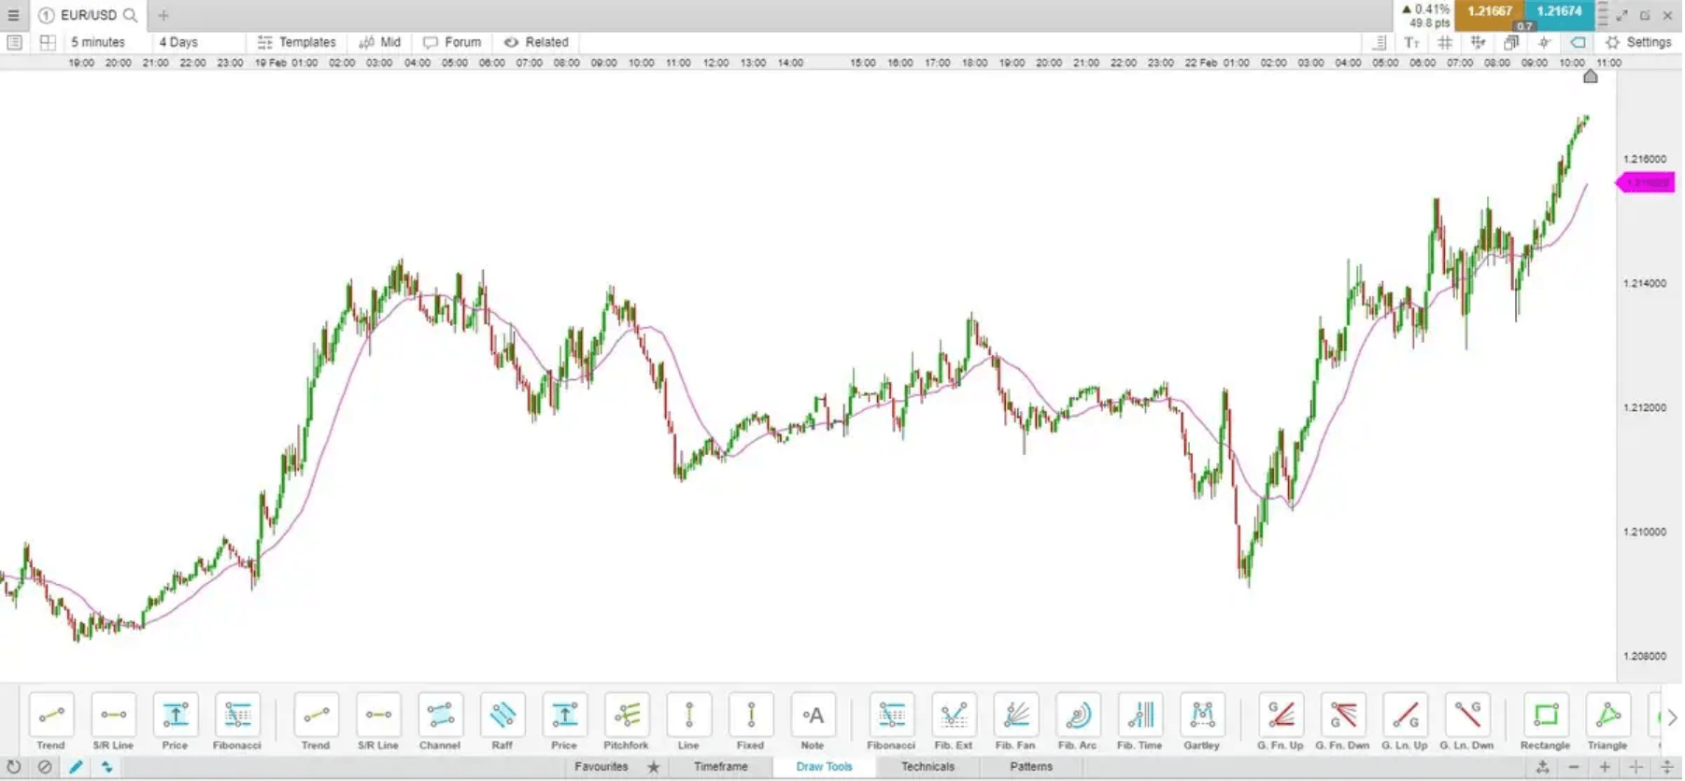1685x781 pixels.
Task: Toggle the crosshair cursor icon
Action: click(x=1545, y=42)
